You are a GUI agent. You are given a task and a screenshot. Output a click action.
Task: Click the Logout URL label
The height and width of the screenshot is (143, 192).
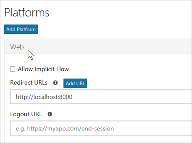pyautogui.click(x=26, y=114)
